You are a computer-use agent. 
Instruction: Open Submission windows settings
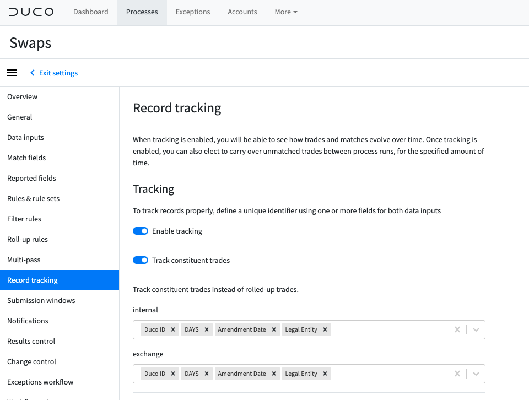click(x=60, y=300)
